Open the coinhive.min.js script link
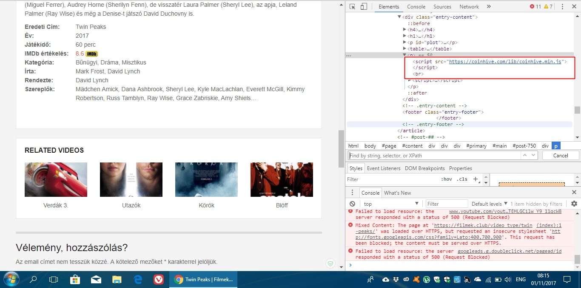Image resolution: width=581 pixels, height=288 pixels. (506, 62)
